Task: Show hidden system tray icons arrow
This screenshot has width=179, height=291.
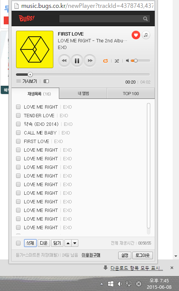Action: click(101, 284)
